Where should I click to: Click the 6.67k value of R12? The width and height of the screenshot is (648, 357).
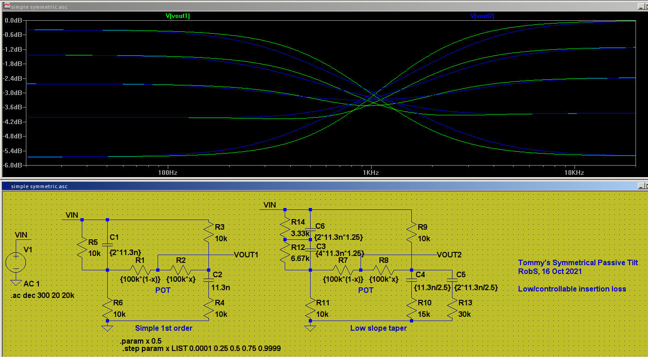click(300, 258)
